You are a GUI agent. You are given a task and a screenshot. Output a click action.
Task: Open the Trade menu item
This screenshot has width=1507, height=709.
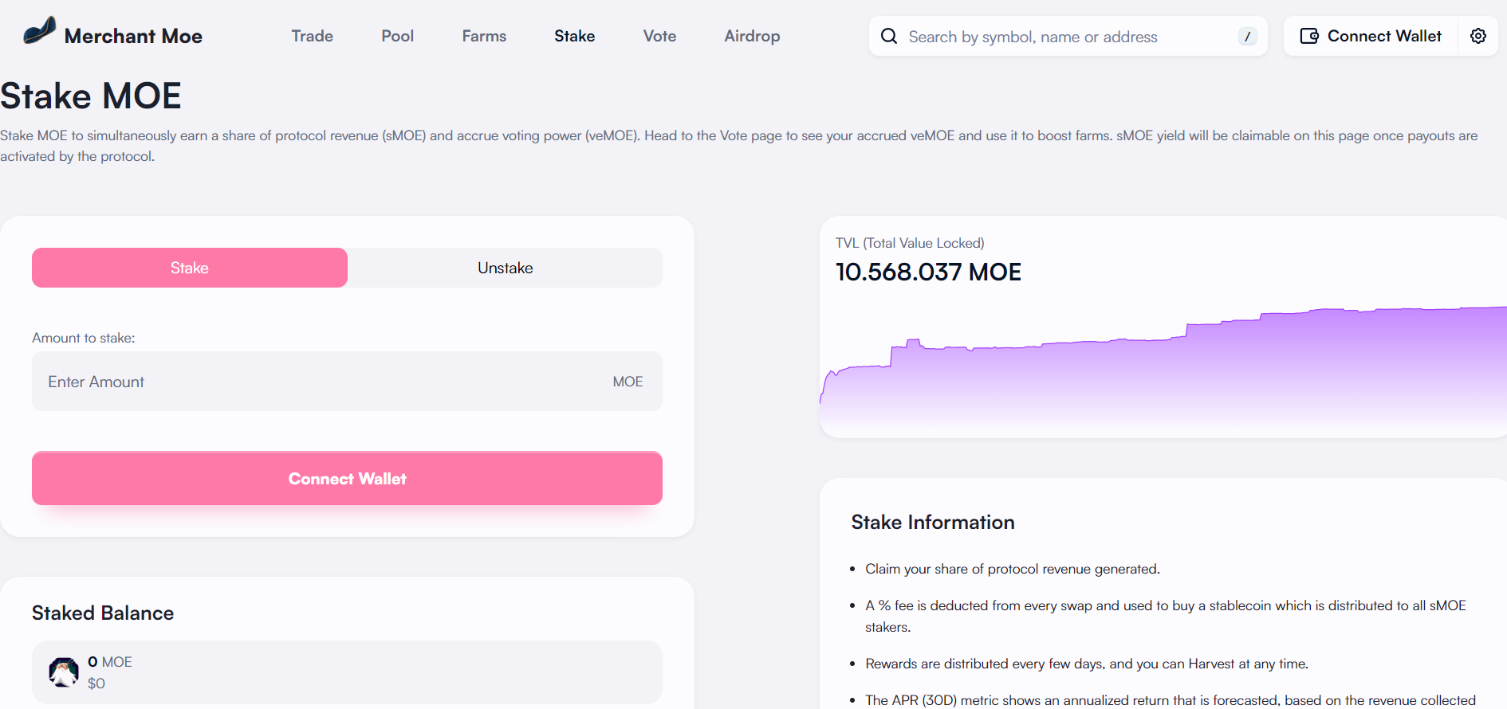pos(312,36)
